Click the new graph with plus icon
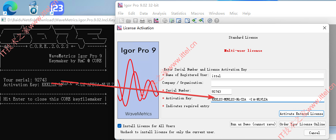The image size is (336, 140). click(156, 21)
